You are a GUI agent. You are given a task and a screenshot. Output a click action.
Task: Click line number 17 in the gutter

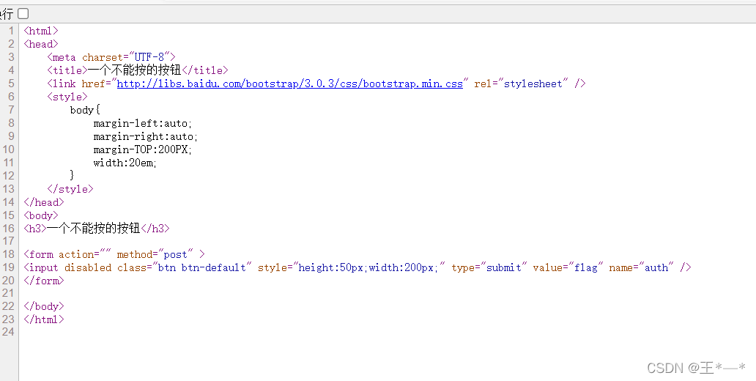(9, 240)
